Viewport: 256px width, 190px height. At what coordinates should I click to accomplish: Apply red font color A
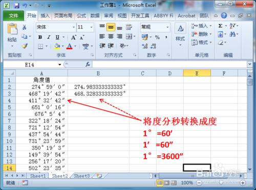click(69, 46)
